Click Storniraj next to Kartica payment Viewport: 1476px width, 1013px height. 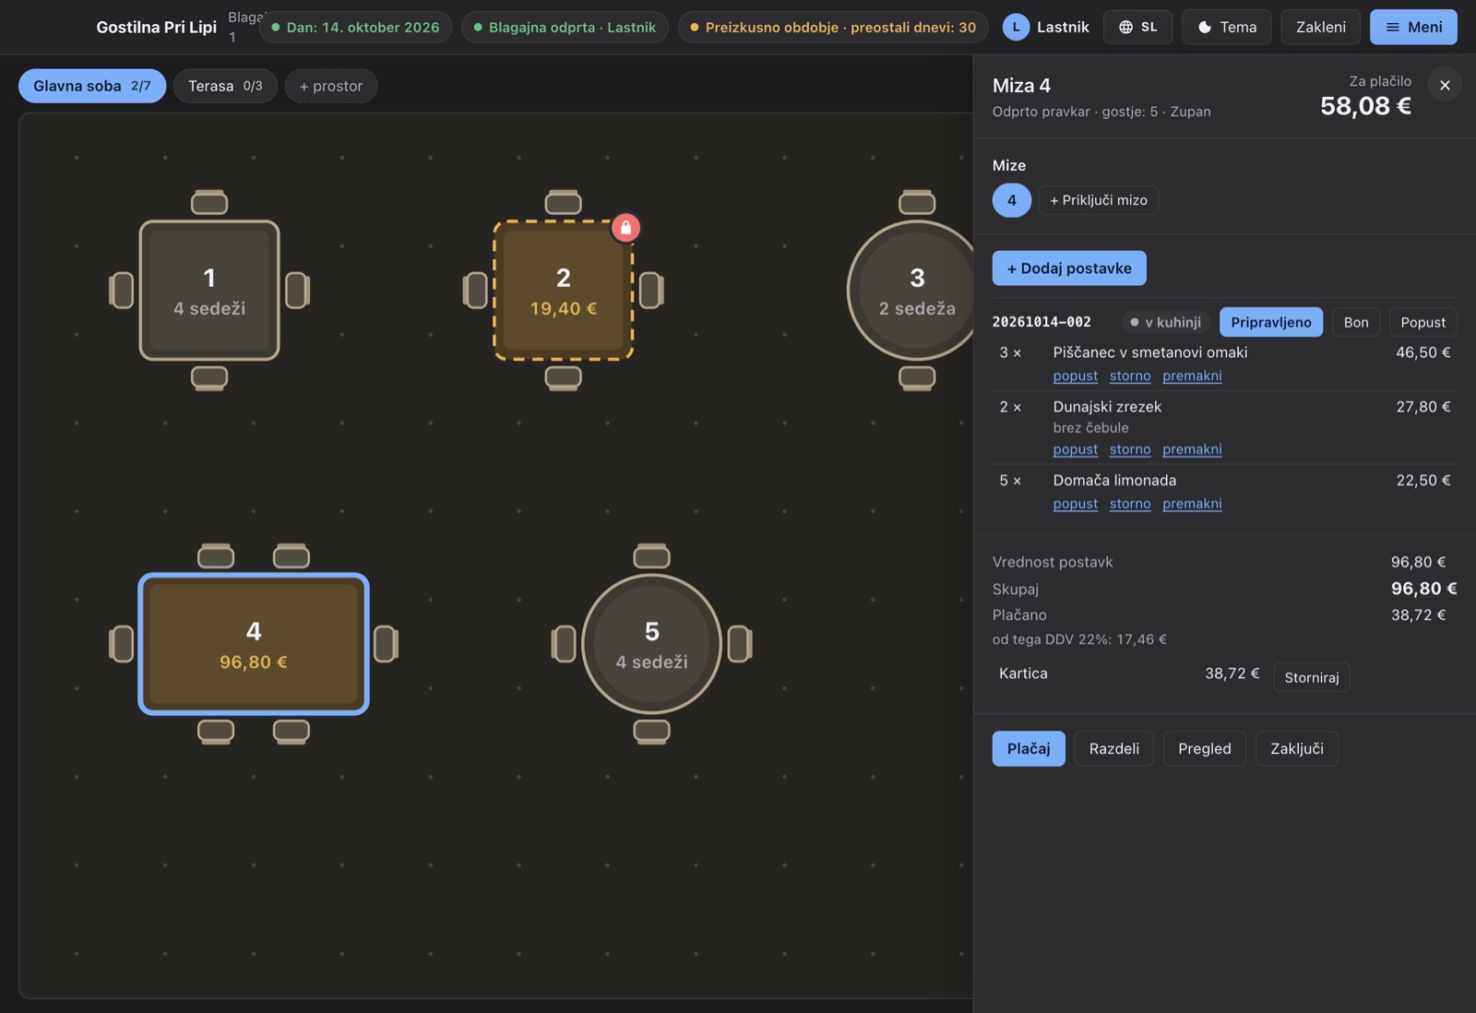(1311, 677)
